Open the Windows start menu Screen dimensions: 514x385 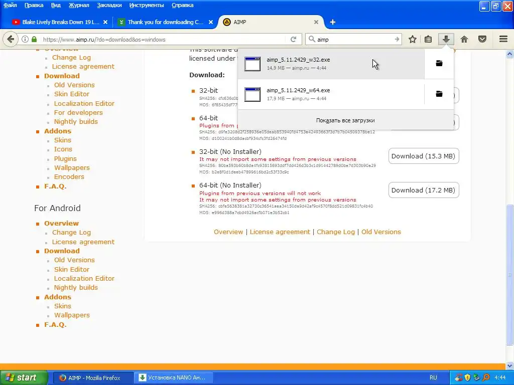click(23, 377)
